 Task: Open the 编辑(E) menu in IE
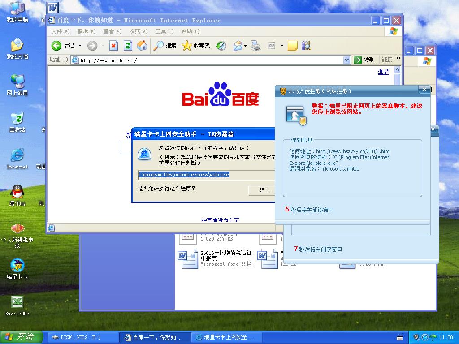point(87,31)
